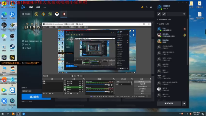Image resolution: width=206 pixels, height=116 pixels.
Task: Toggle visibility of the 窗口采集 source
Action: [x=80, y=83]
